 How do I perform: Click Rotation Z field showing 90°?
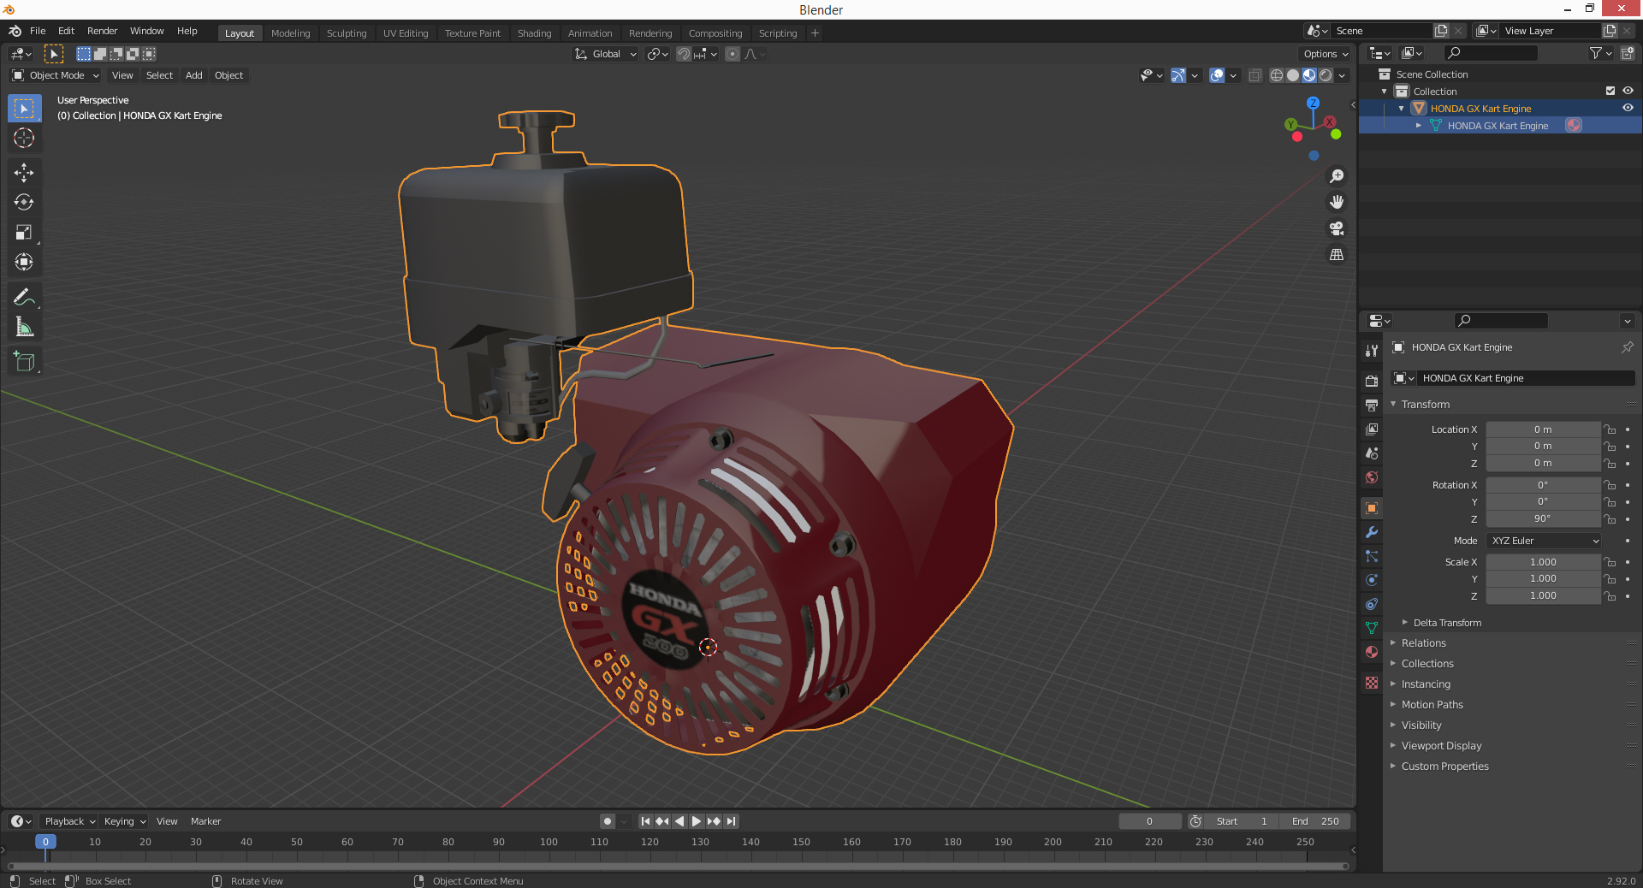click(x=1543, y=518)
